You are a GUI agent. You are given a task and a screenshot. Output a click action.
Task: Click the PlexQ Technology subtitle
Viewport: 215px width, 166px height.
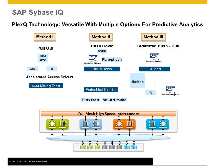(107, 24)
